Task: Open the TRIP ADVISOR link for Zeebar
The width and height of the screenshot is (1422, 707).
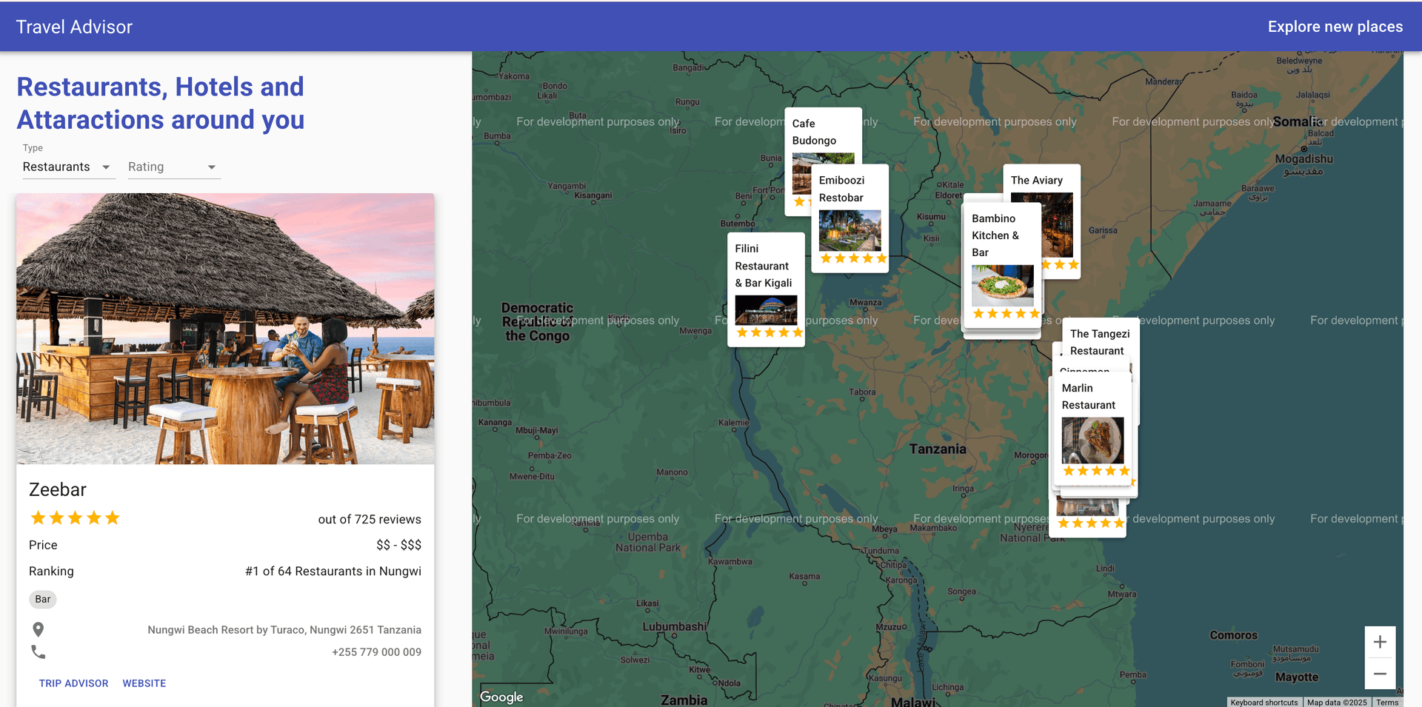Action: tap(73, 683)
